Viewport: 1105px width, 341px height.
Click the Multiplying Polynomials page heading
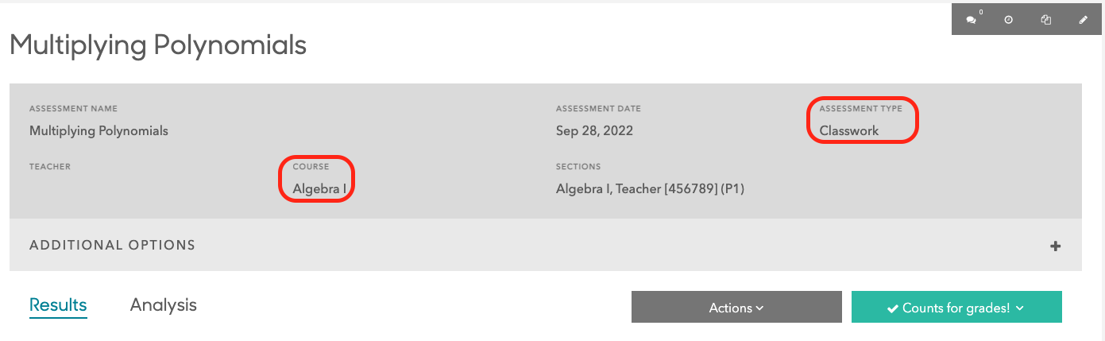pos(158,45)
